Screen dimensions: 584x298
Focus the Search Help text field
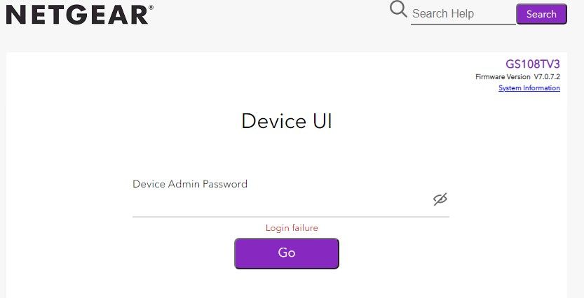point(463,13)
